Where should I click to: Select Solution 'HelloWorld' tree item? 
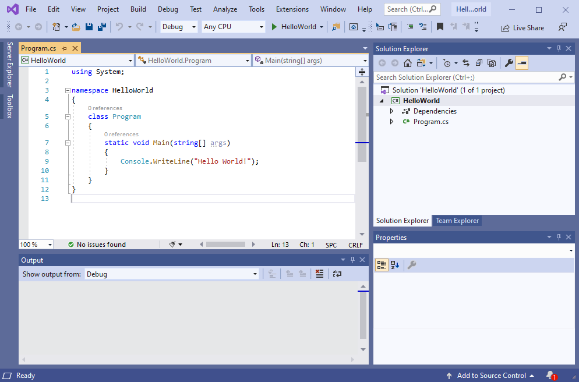coord(449,90)
